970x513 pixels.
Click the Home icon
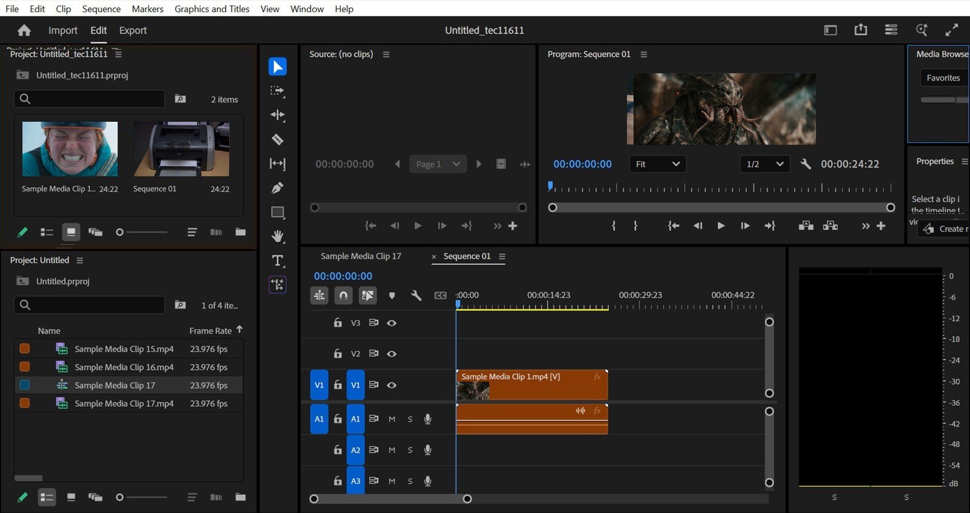(x=24, y=30)
